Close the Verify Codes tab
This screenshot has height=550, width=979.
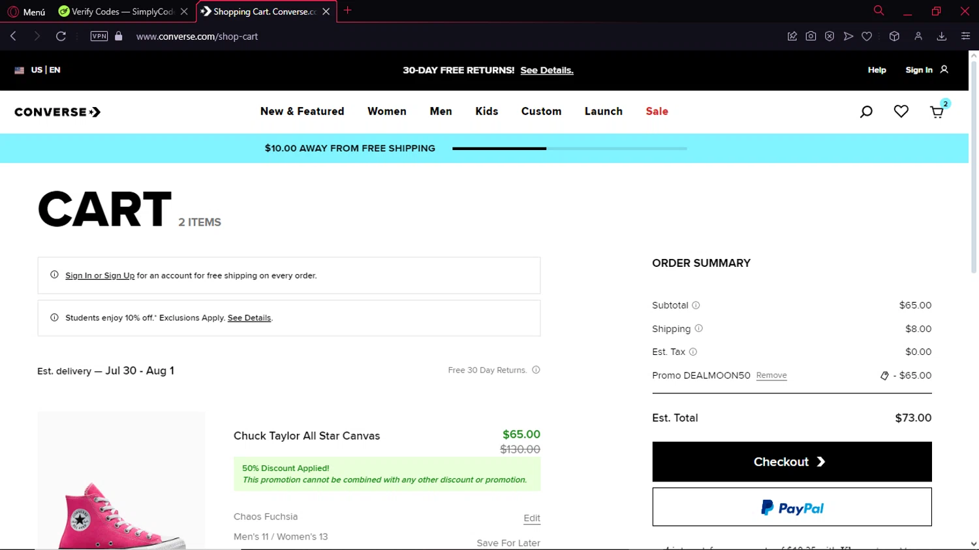tap(184, 12)
